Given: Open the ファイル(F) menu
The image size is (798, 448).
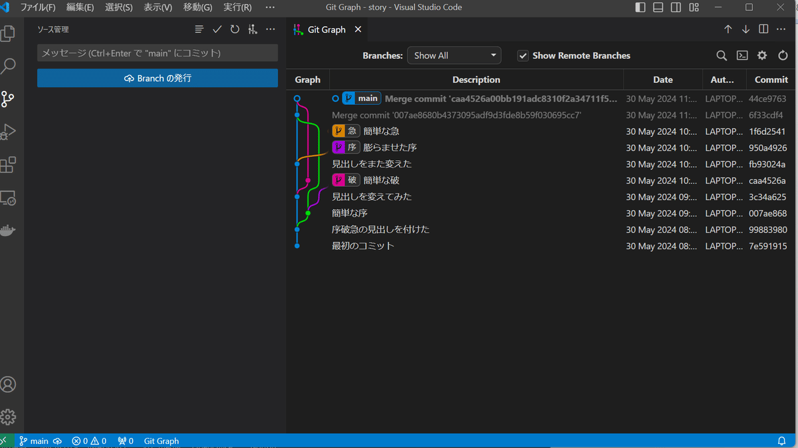Looking at the screenshot, I should click(x=38, y=7).
